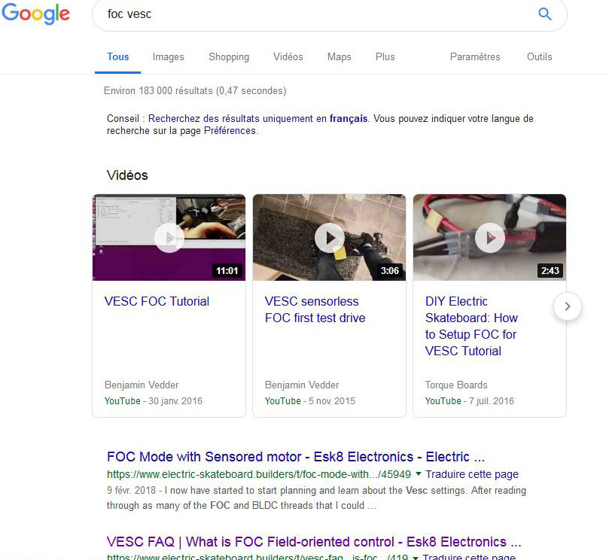Click 'Recherchez des résultats uniquement en français' link
Image resolution: width=606 pixels, height=560 pixels.
click(257, 118)
